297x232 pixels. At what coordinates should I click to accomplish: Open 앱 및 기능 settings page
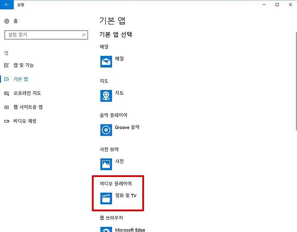tap(24, 65)
